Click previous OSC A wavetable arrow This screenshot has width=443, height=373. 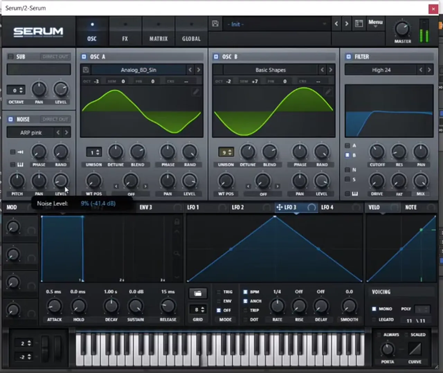pos(190,70)
